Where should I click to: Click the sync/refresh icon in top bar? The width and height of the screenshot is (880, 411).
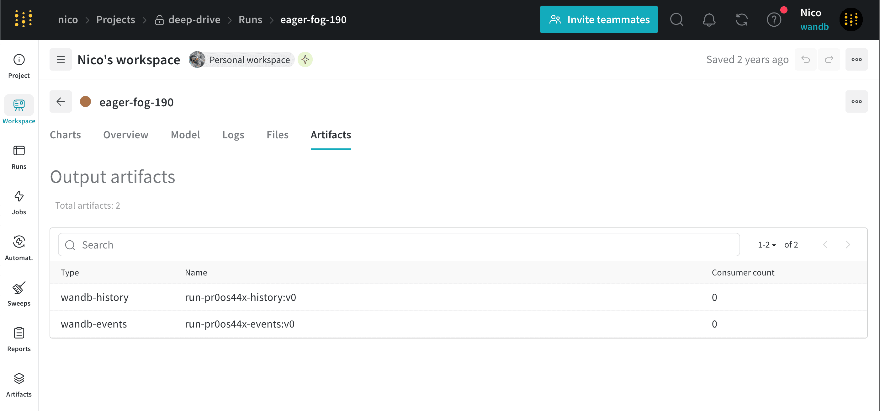click(741, 19)
